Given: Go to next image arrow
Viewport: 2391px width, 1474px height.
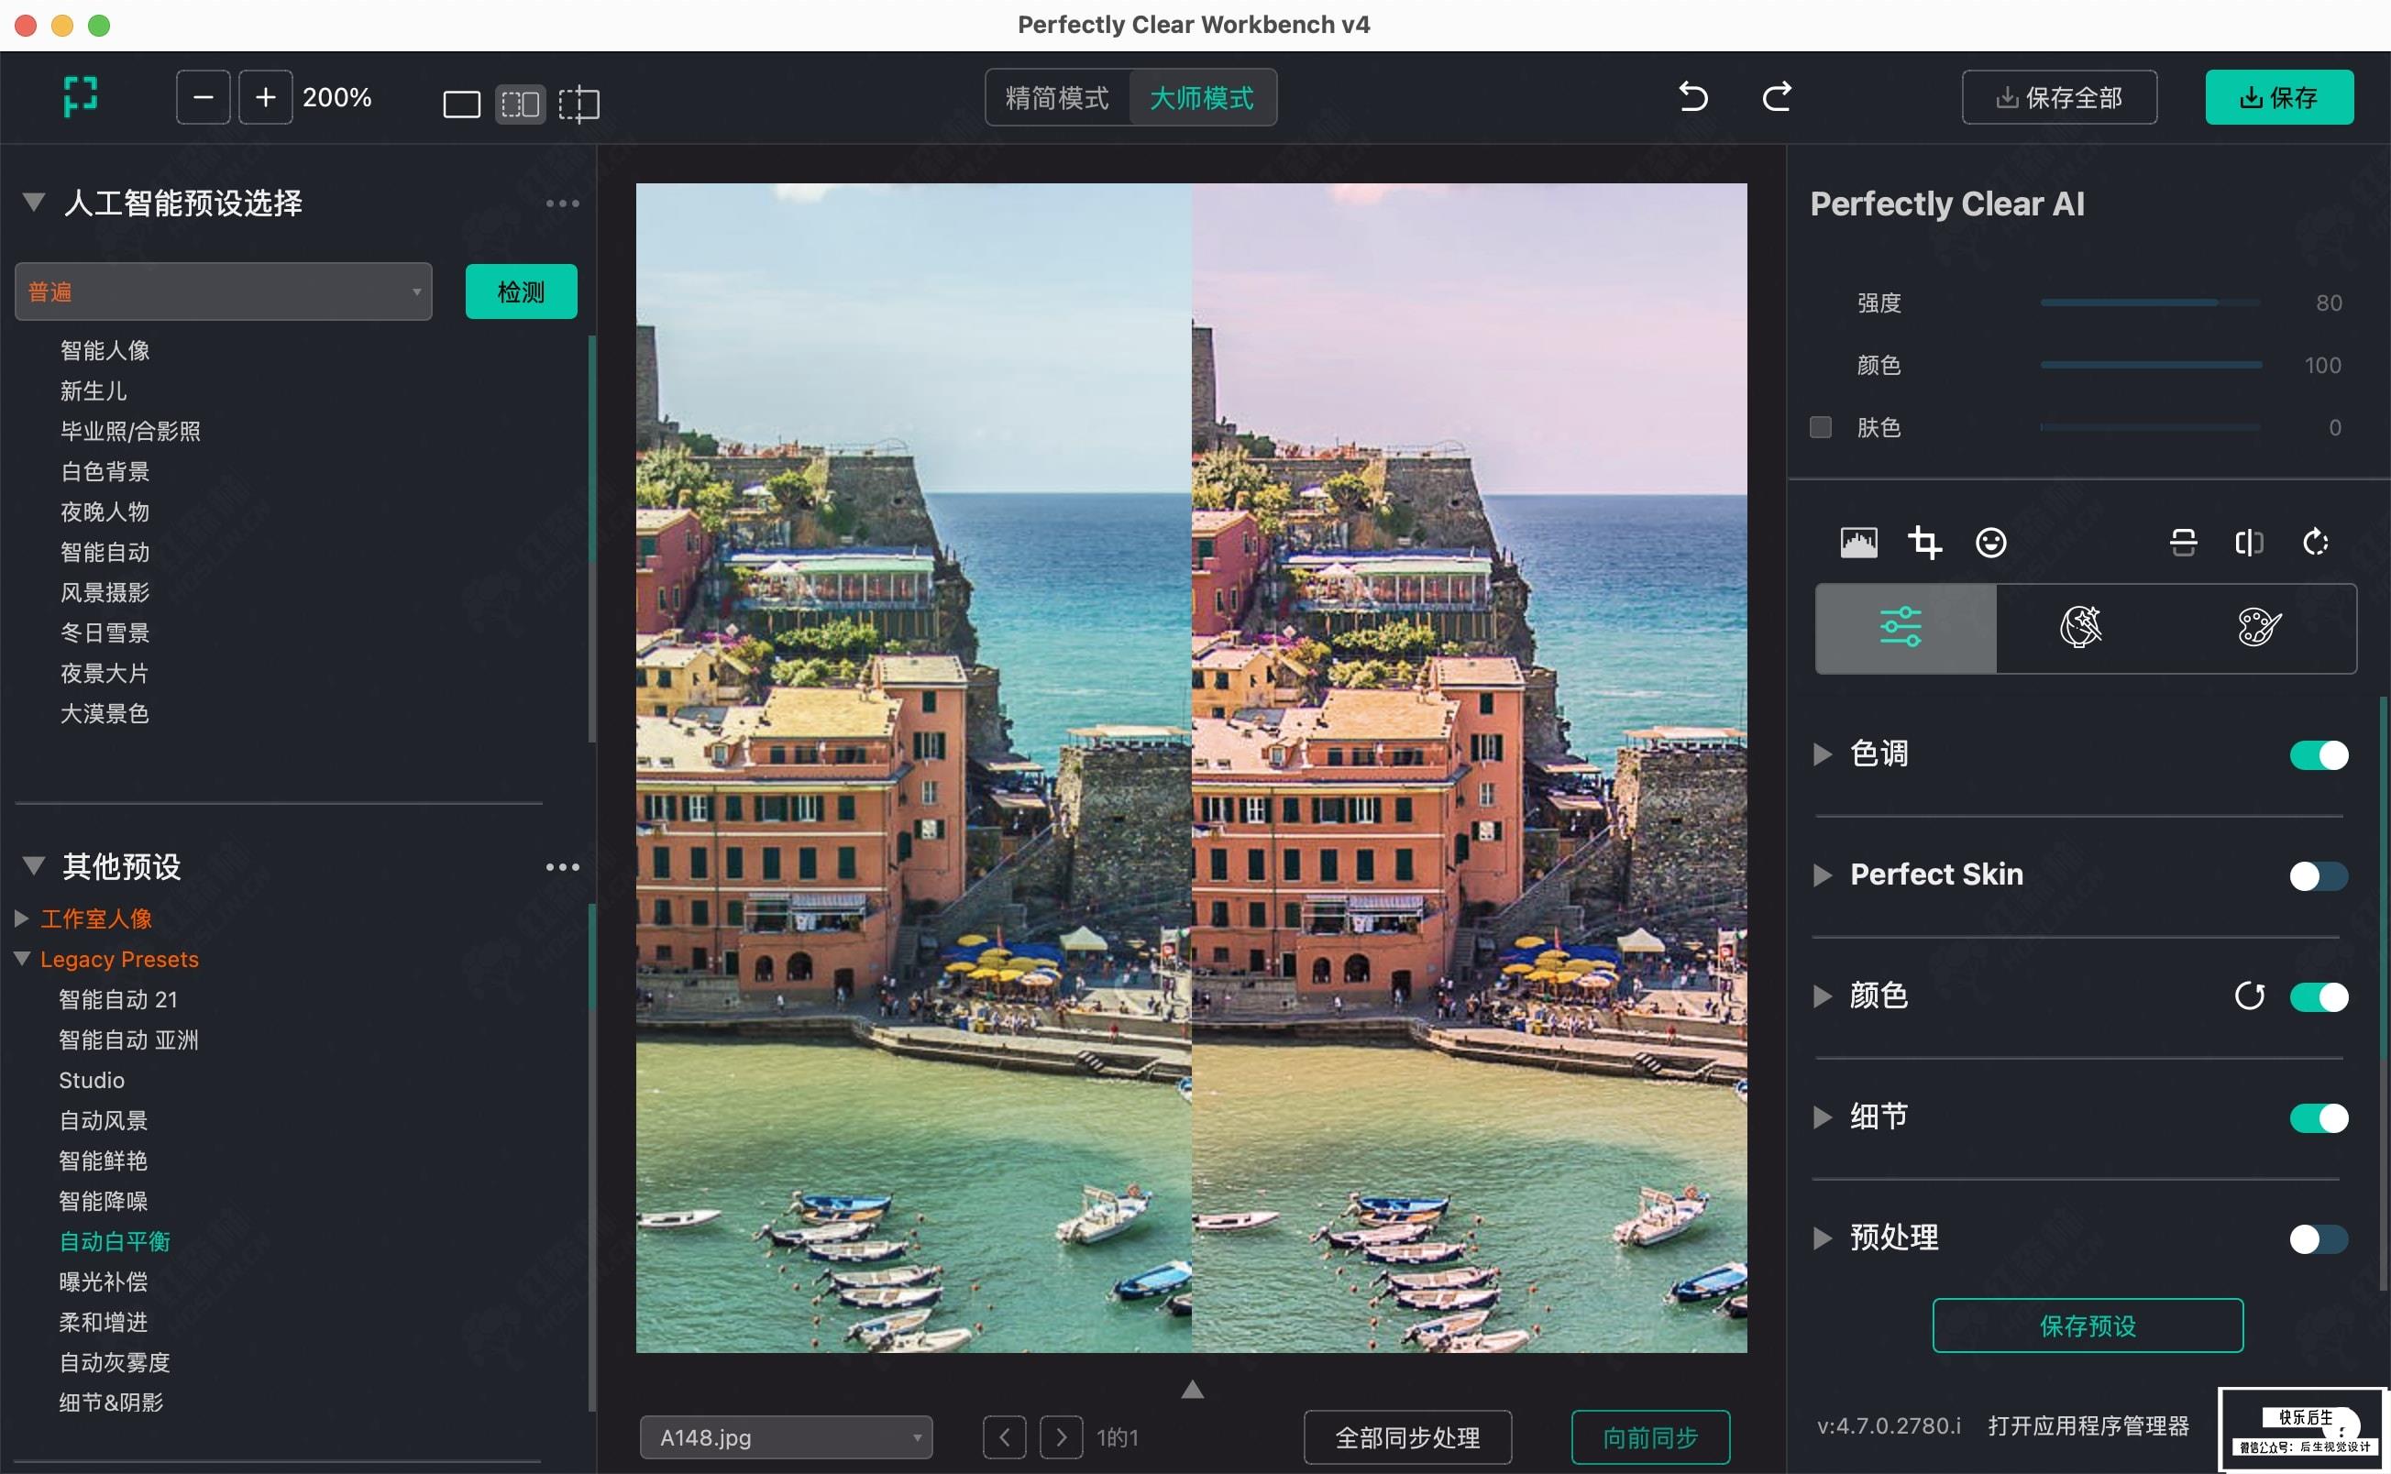Looking at the screenshot, I should (x=1062, y=1437).
